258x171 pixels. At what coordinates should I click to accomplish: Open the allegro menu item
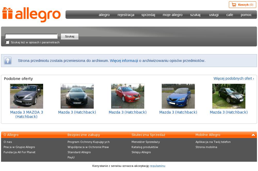(104, 15)
